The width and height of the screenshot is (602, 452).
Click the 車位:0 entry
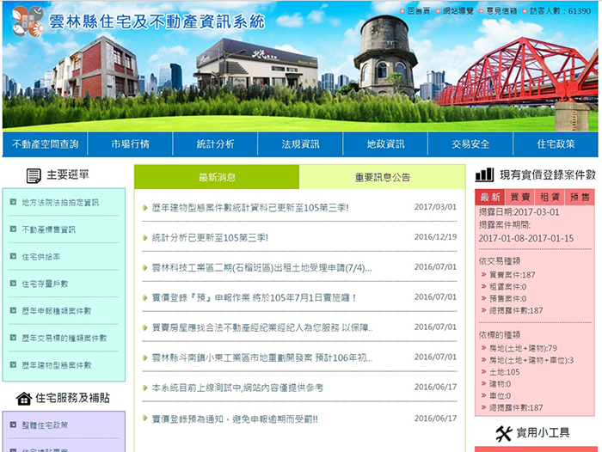point(501,395)
